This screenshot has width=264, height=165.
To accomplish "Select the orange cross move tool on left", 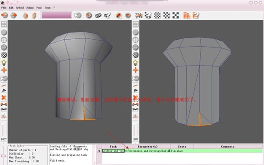I will pos(4,70).
